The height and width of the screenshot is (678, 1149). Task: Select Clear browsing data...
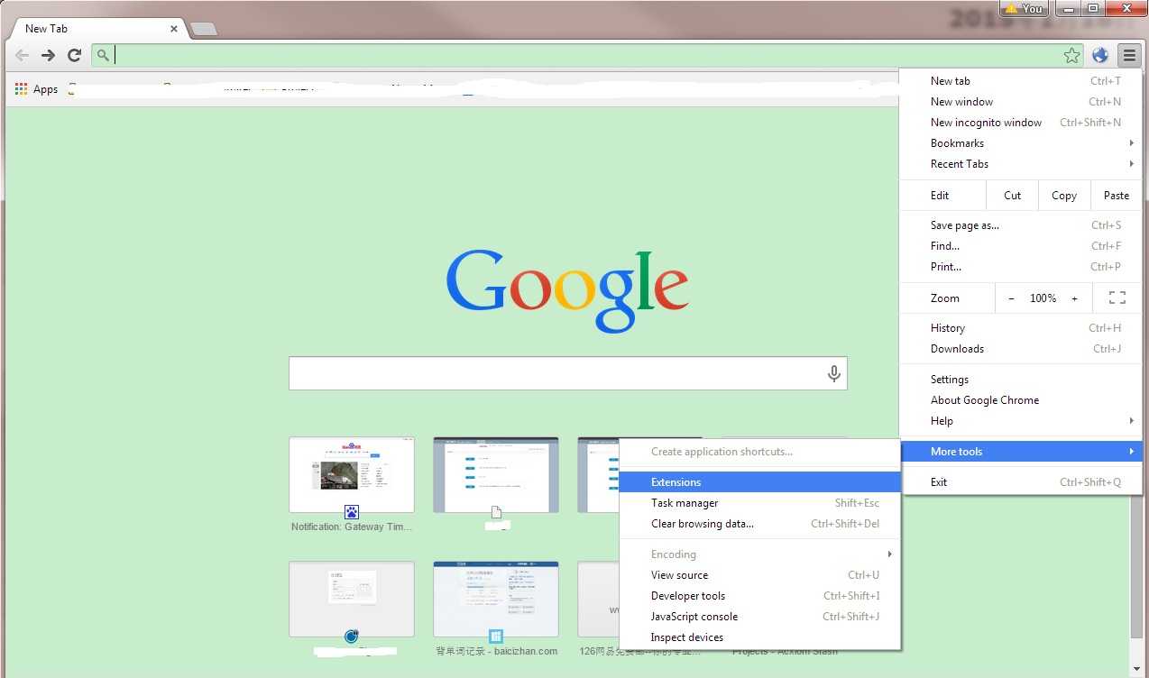(x=760, y=524)
